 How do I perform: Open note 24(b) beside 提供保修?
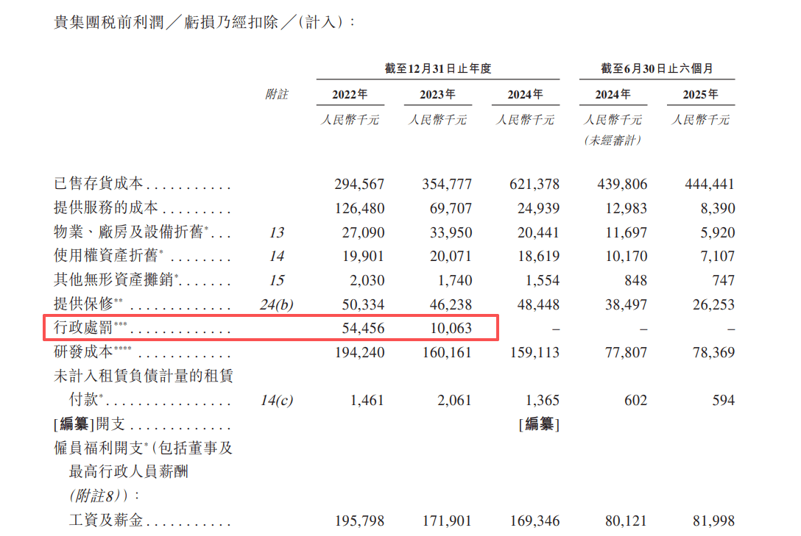click(x=278, y=304)
